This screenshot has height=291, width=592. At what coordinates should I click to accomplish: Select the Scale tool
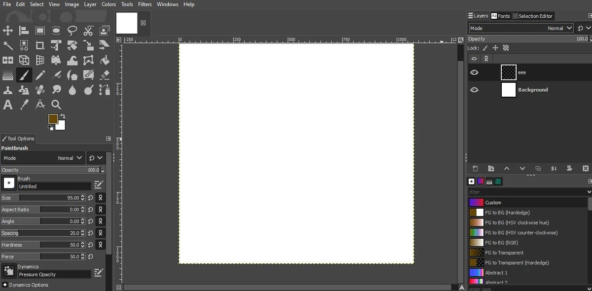coord(88,45)
